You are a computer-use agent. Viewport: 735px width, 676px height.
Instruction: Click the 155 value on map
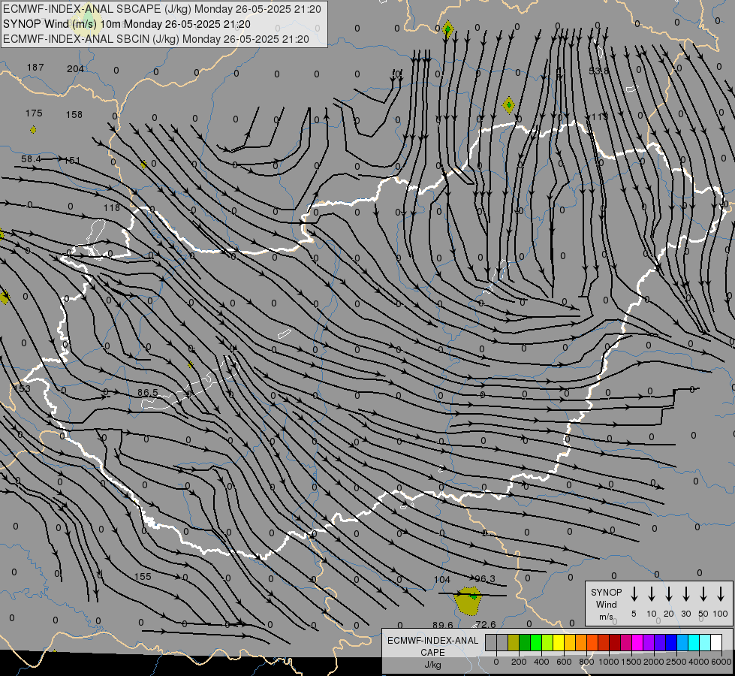click(x=143, y=577)
